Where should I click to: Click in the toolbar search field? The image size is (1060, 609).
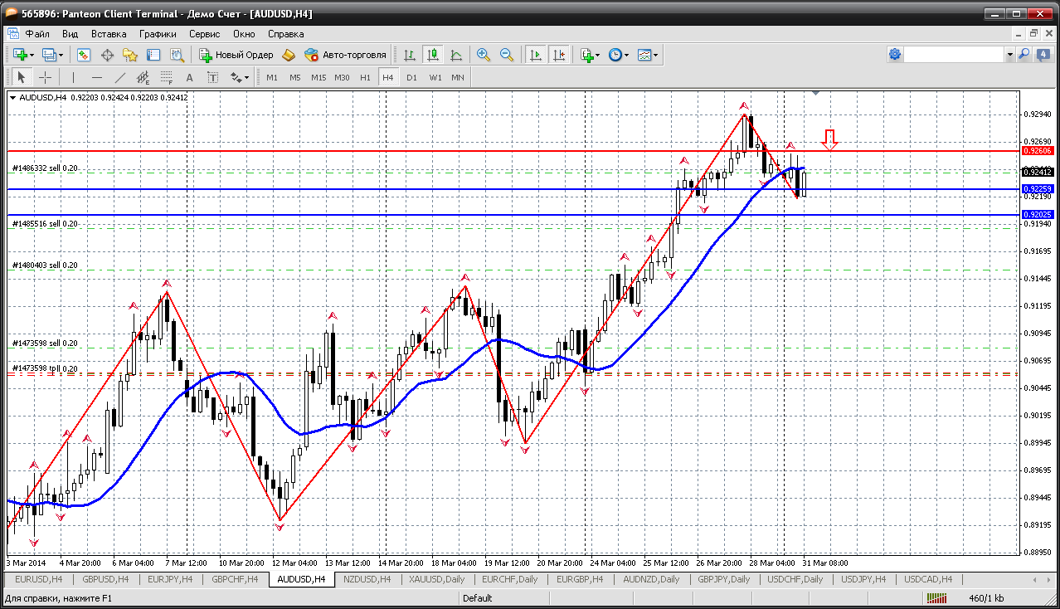pyautogui.click(x=954, y=55)
